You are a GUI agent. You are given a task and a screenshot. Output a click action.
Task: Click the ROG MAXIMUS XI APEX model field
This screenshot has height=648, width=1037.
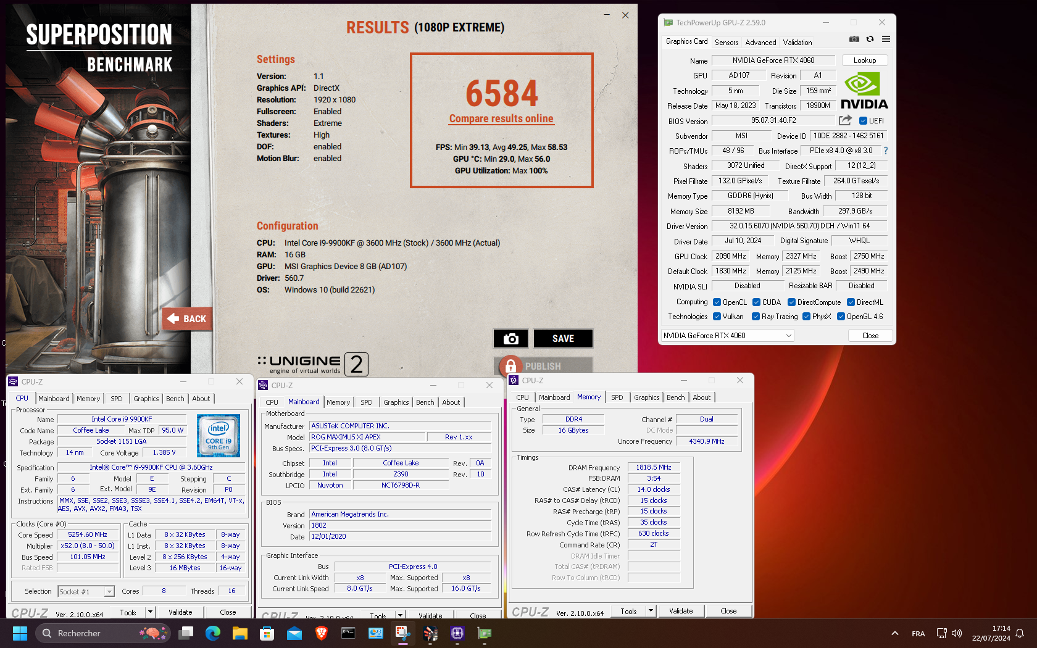(x=368, y=437)
